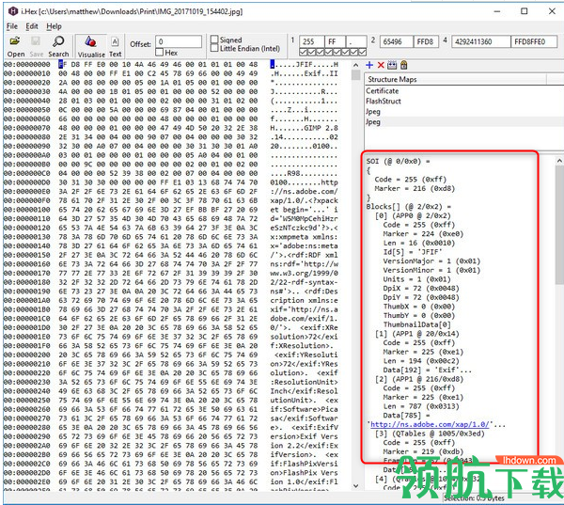Image resolution: width=564 pixels, height=505 pixels.
Task: Enable the Signed checkbox
Action: pos(214,39)
